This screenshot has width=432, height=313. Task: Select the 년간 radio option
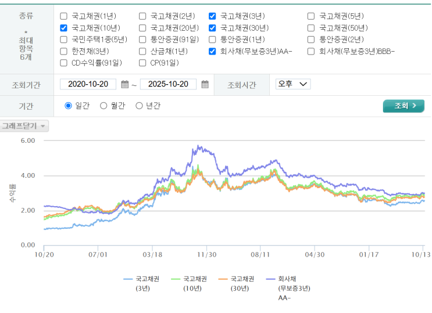[x=139, y=106]
